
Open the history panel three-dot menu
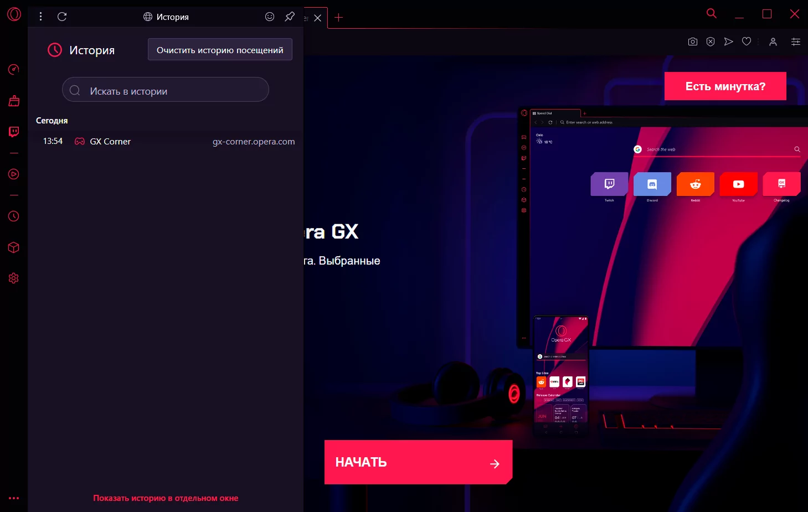[x=40, y=17]
